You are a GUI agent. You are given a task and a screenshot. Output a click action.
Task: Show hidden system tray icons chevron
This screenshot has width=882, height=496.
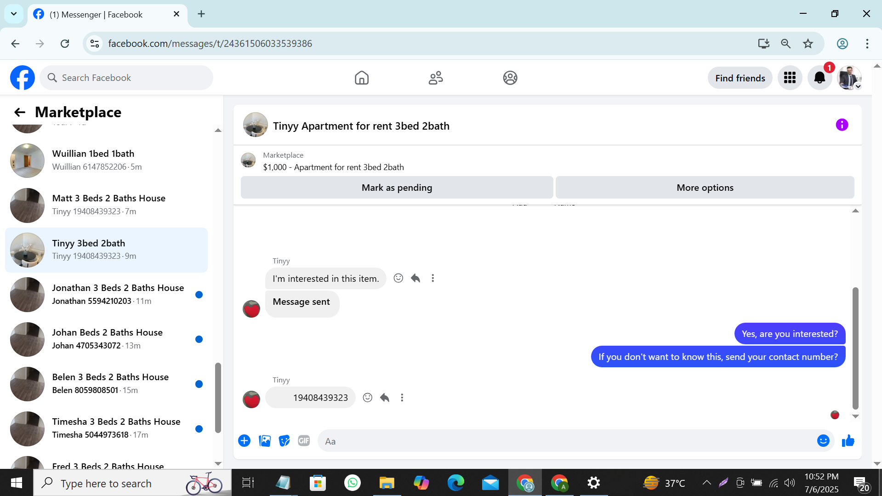coord(706,483)
